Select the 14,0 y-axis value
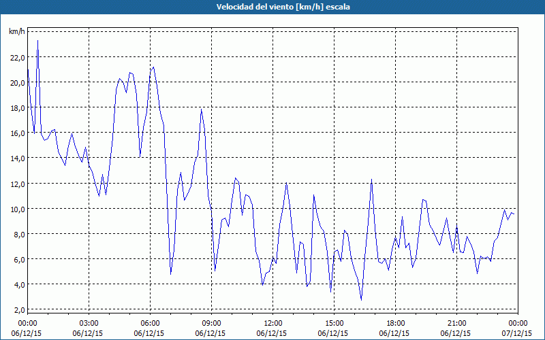This screenshot has height=340, width=545. point(17,158)
